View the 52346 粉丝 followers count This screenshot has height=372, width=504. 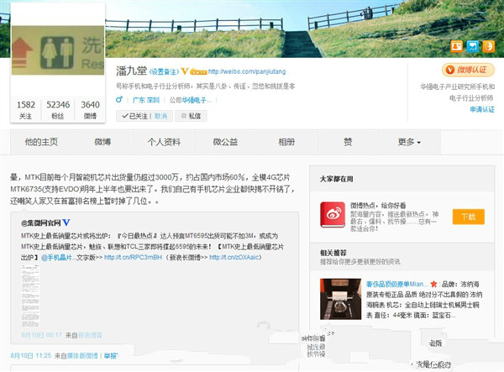58,108
